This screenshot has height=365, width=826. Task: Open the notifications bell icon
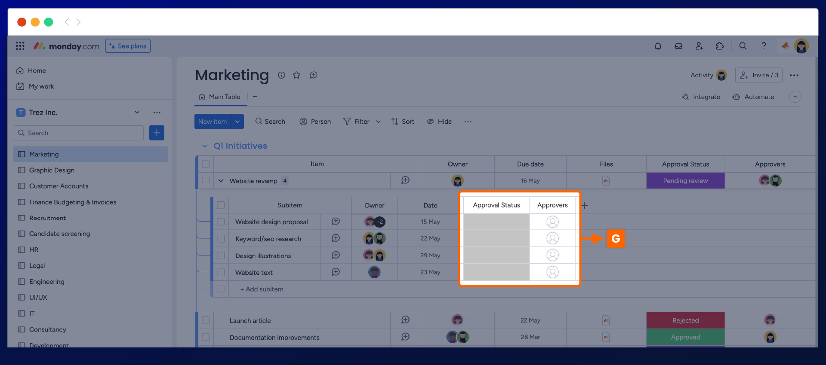(658, 46)
